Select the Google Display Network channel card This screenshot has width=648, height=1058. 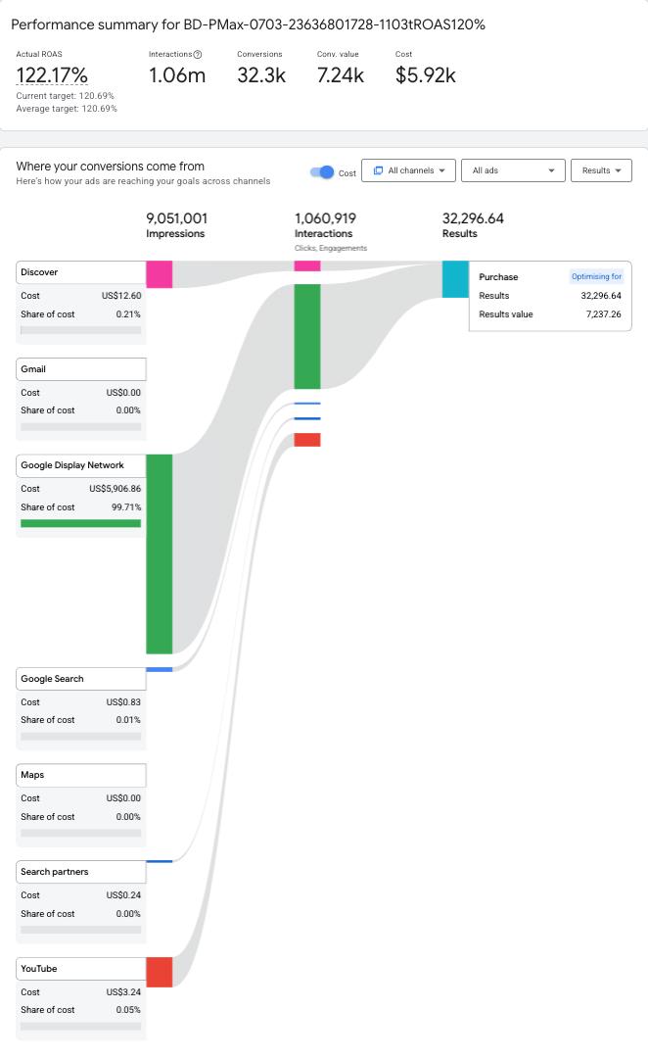tap(81, 465)
